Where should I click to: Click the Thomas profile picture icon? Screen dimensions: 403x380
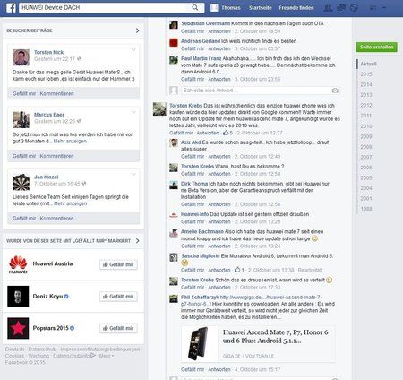(x=214, y=8)
